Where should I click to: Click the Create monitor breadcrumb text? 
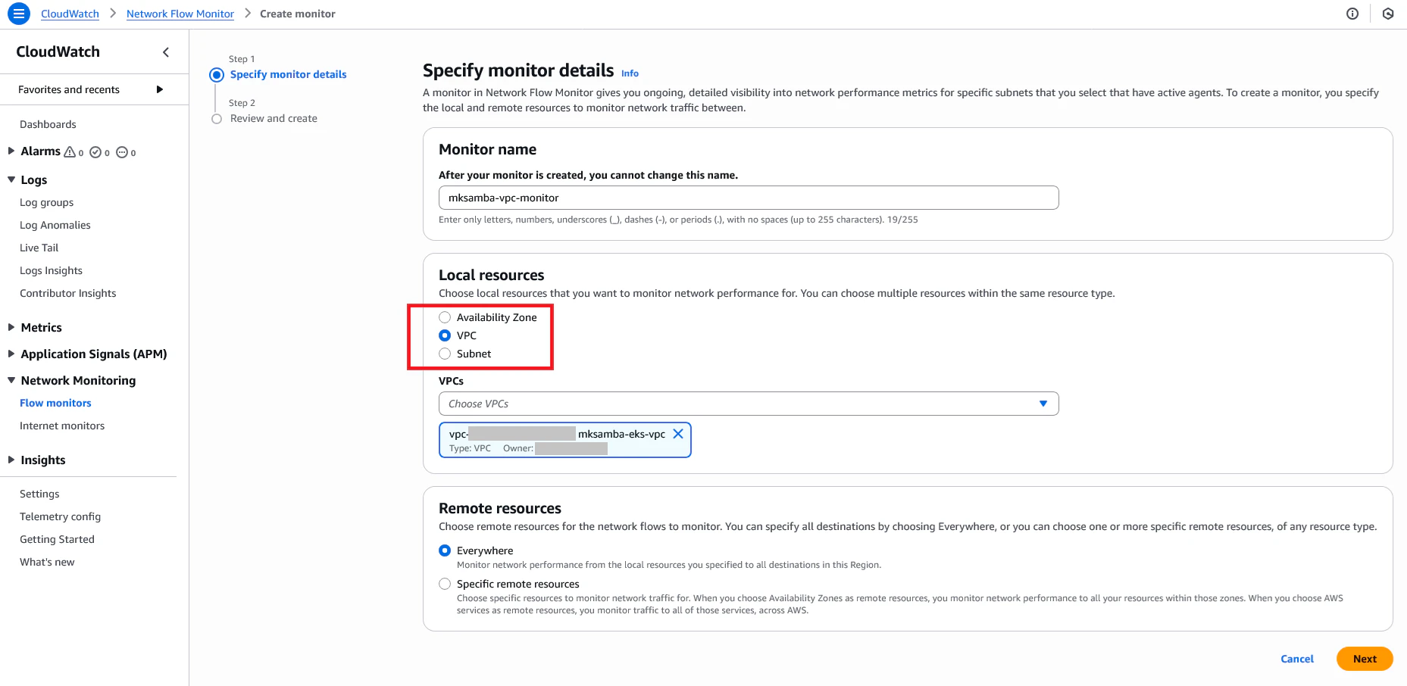298,14
